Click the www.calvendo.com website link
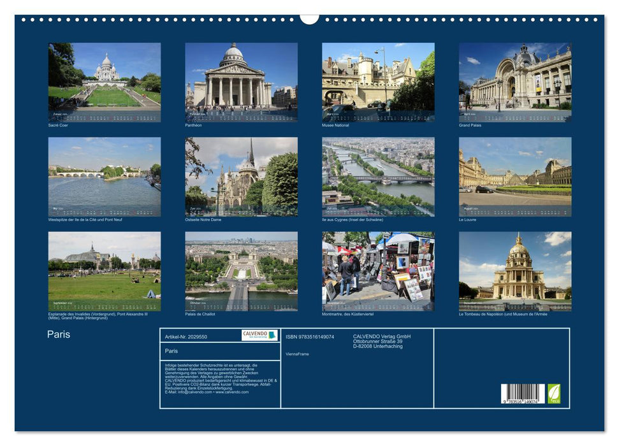 tap(233, 392)
